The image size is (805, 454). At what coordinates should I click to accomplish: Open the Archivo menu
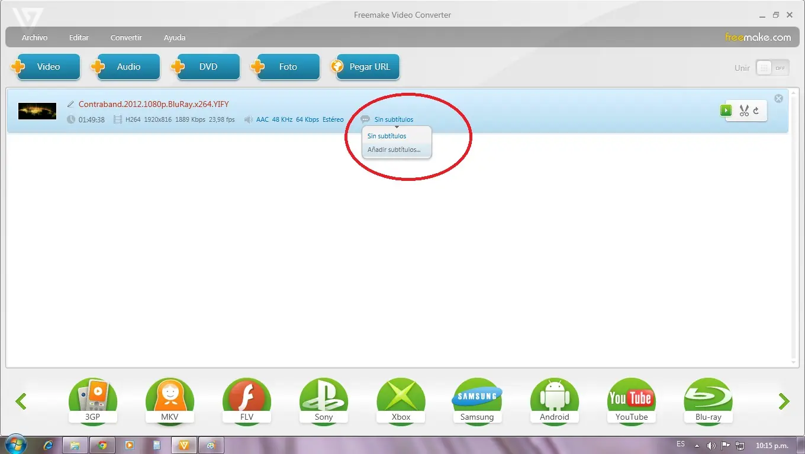(x=34, y=37)
